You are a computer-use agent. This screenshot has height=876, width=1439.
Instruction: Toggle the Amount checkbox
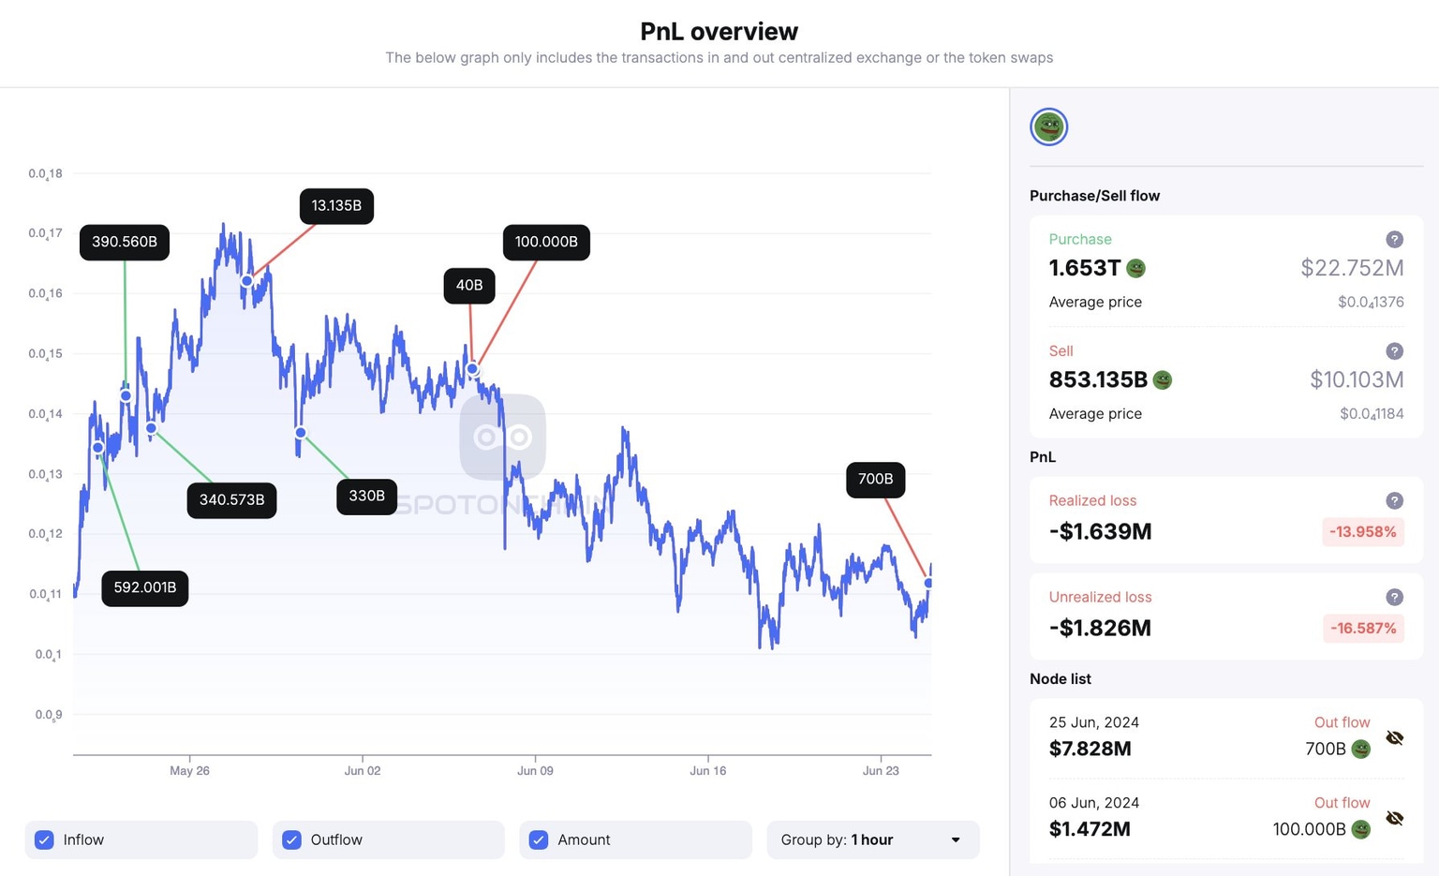tap(539, 839)
